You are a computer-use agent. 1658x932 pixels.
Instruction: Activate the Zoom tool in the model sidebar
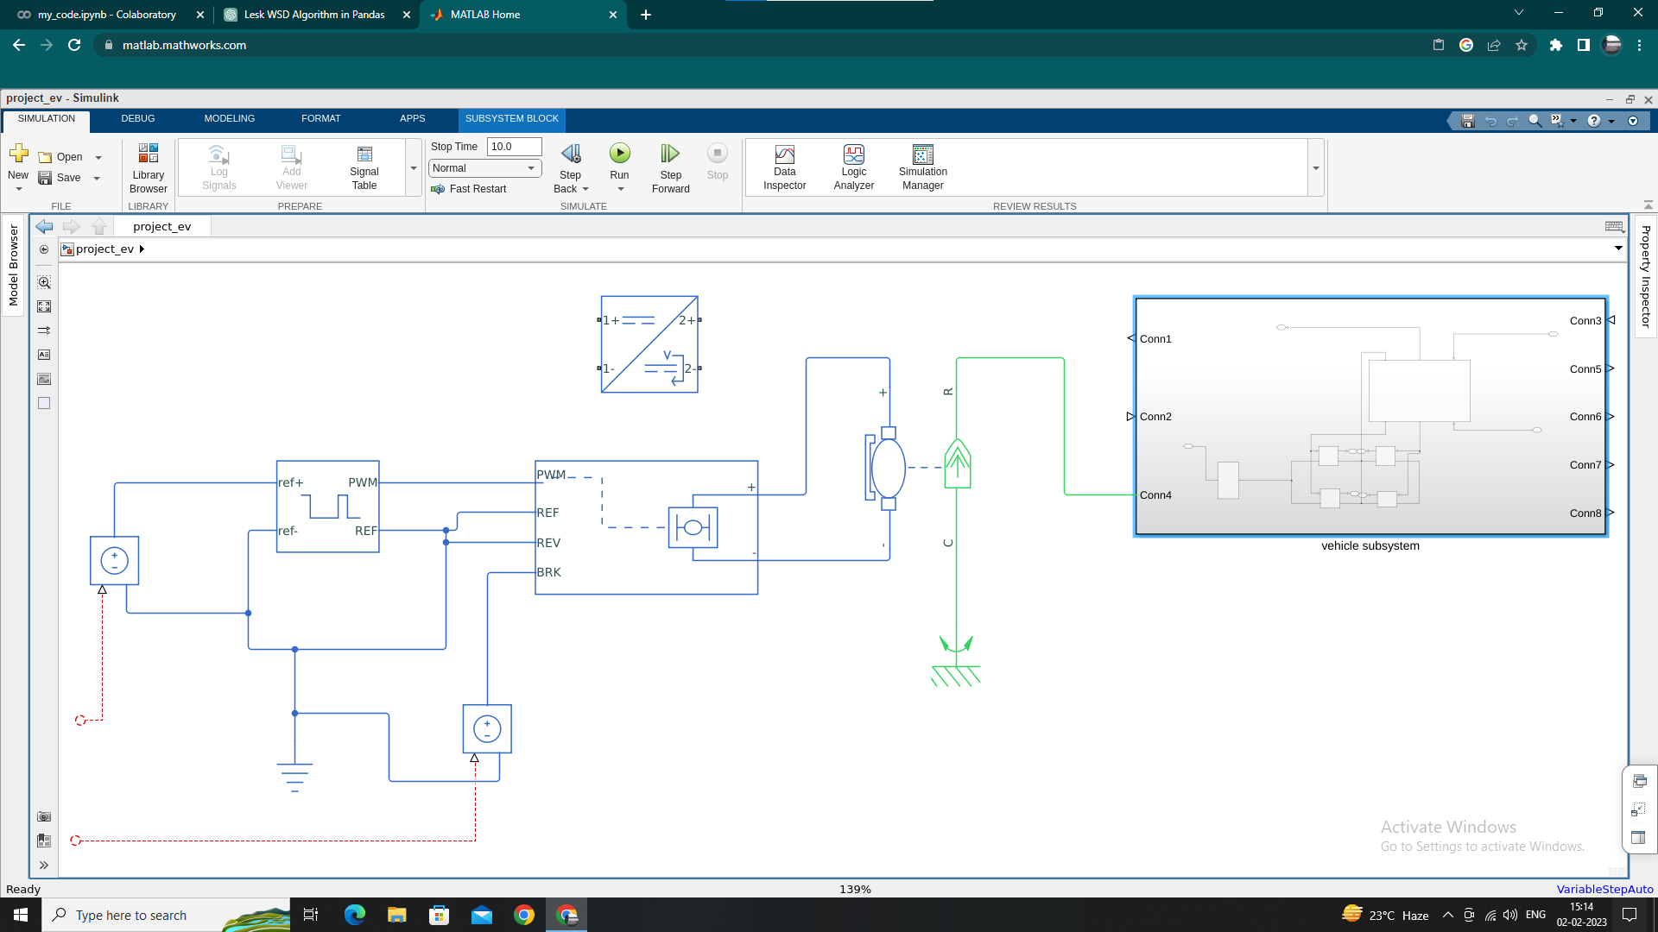click(43, 281)
